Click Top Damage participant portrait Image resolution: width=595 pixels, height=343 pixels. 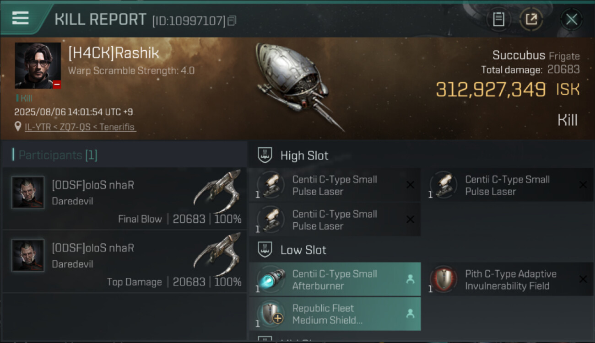pyautogui.click(x=28, y=255)
